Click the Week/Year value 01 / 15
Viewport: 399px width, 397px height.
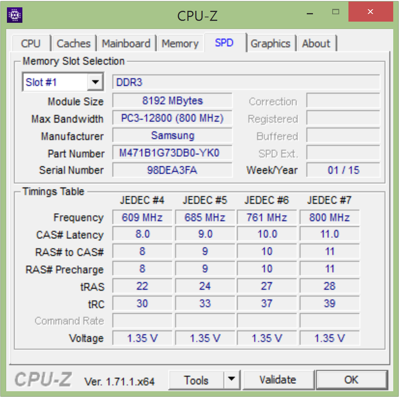(343, 170)
